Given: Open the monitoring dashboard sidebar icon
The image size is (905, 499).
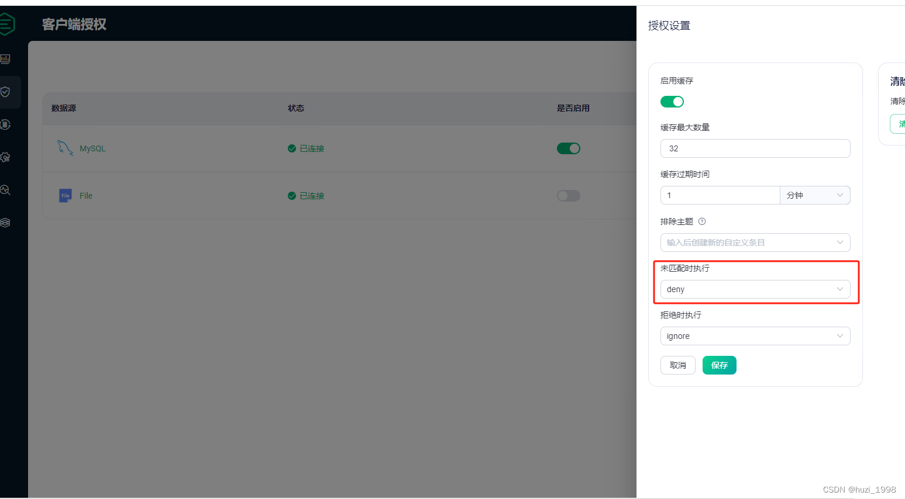Looking at the screenshot, I should [5, 59].
